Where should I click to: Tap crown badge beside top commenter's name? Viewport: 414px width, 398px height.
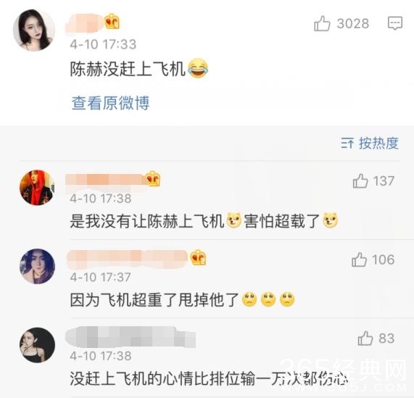tap(112, 22)
